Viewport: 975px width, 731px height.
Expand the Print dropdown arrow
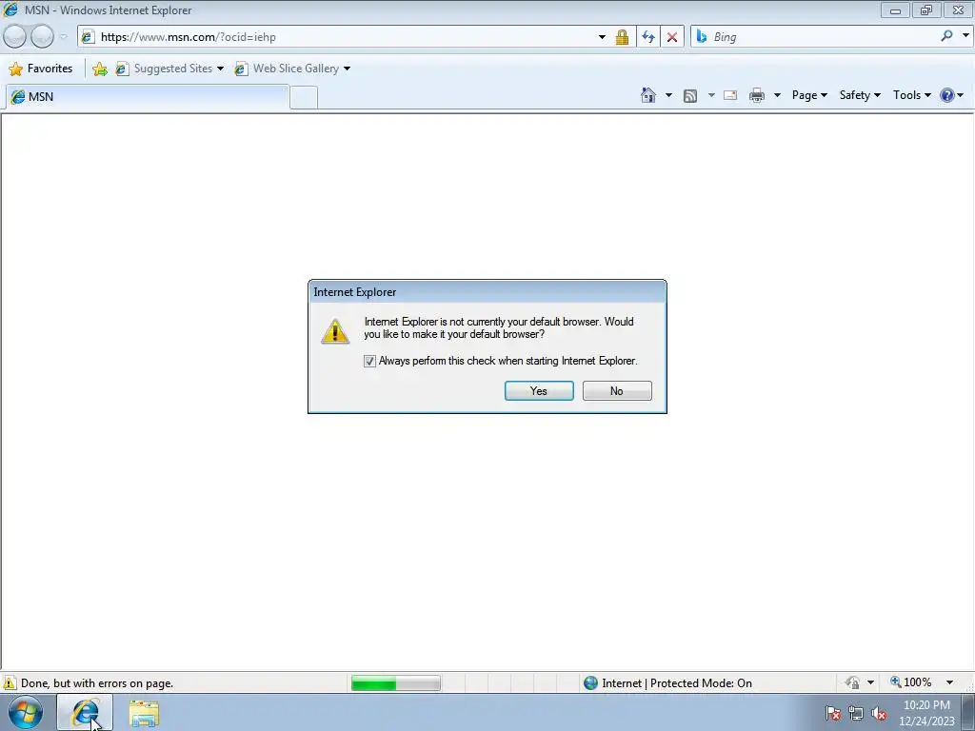pyautogui.click(x=777, y=95)
